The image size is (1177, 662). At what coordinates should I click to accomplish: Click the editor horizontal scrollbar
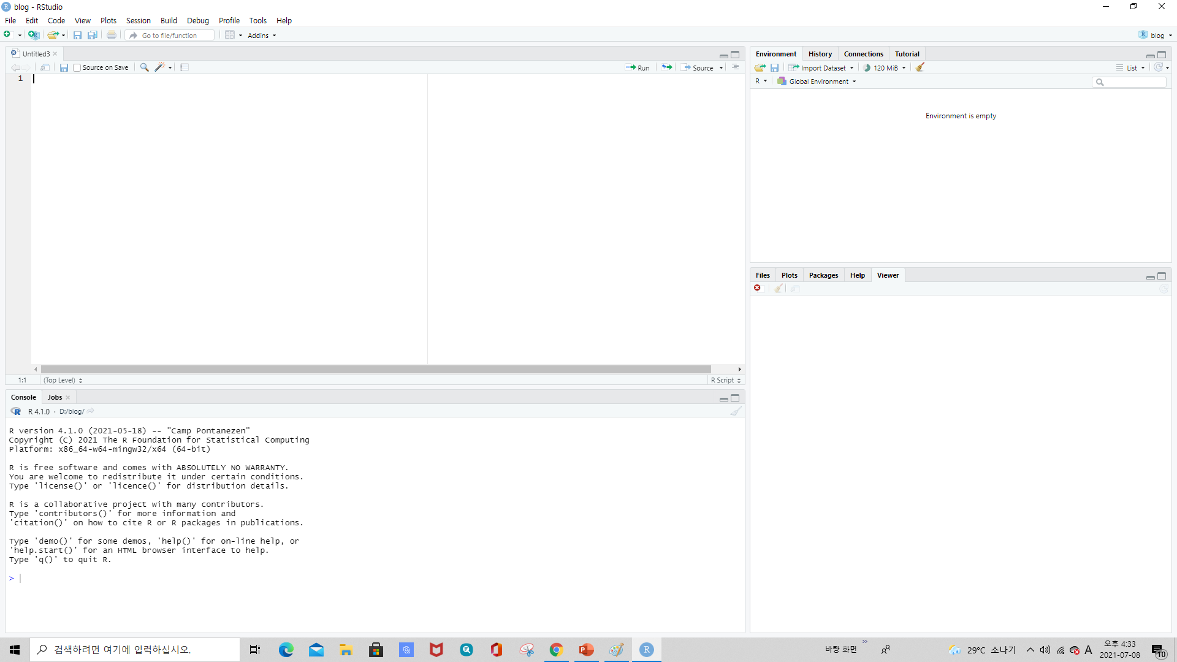(x=375, y=369)
